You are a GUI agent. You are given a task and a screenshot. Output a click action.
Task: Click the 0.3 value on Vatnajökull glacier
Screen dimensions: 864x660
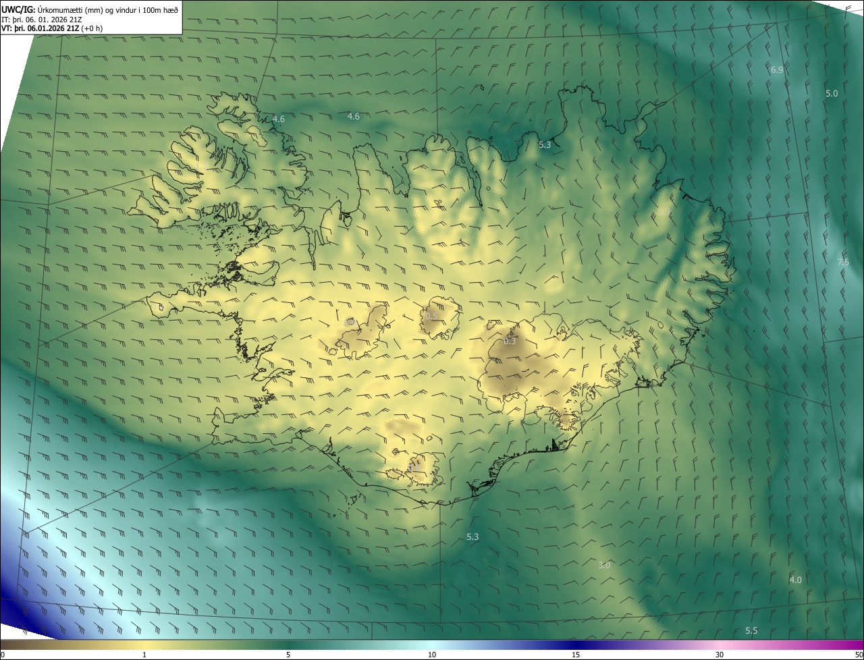[x=510, y=341]
